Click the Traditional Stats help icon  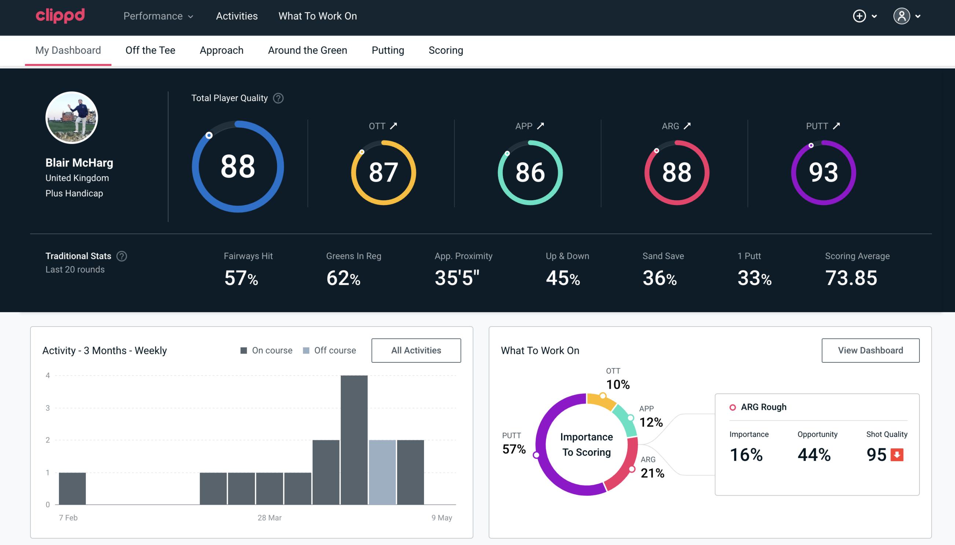[x=122, y=256]
